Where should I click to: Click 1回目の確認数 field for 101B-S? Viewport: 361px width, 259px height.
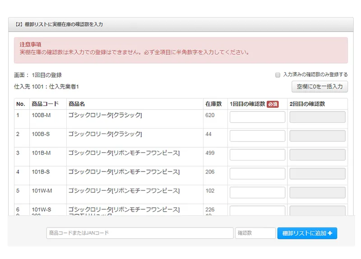tap(257, 174)
